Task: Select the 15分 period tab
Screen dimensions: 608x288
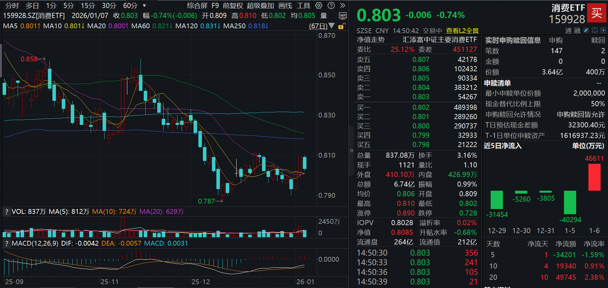Action: (88, 6)
